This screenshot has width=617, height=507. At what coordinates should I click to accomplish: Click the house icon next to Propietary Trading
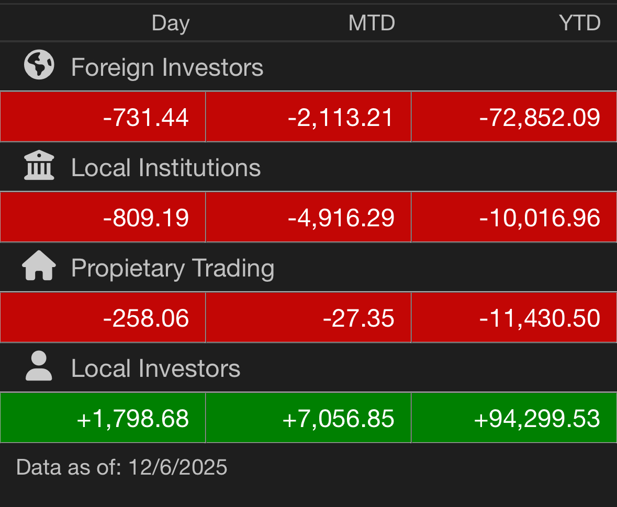coord(39,266)
